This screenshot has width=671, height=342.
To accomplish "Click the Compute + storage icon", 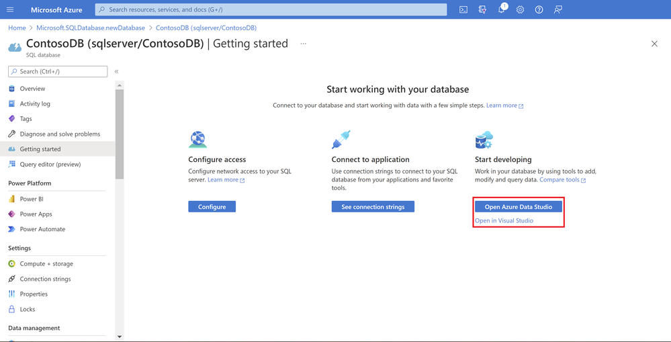I will point(12,263).
